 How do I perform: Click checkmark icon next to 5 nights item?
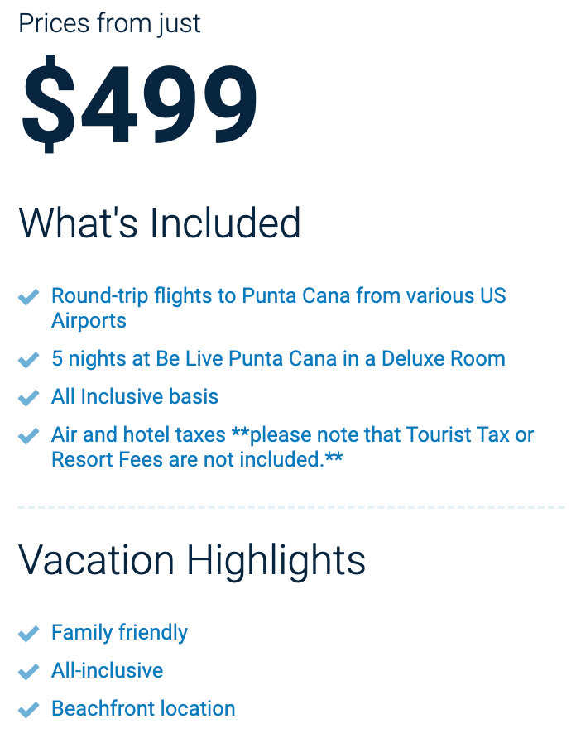(28, 360)
